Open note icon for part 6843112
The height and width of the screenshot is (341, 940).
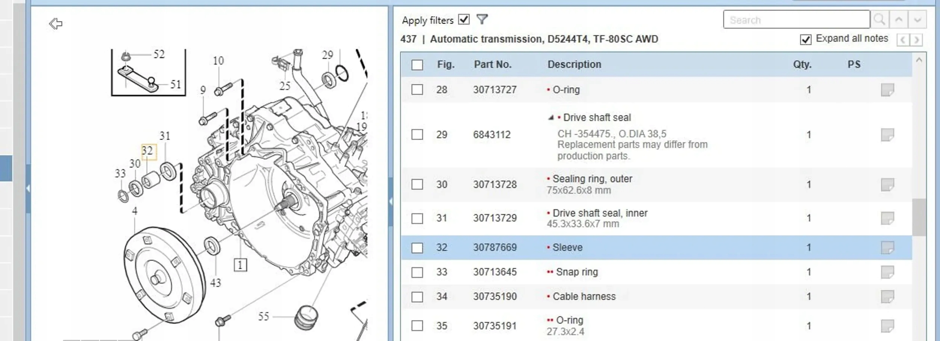tap(887, 135)
